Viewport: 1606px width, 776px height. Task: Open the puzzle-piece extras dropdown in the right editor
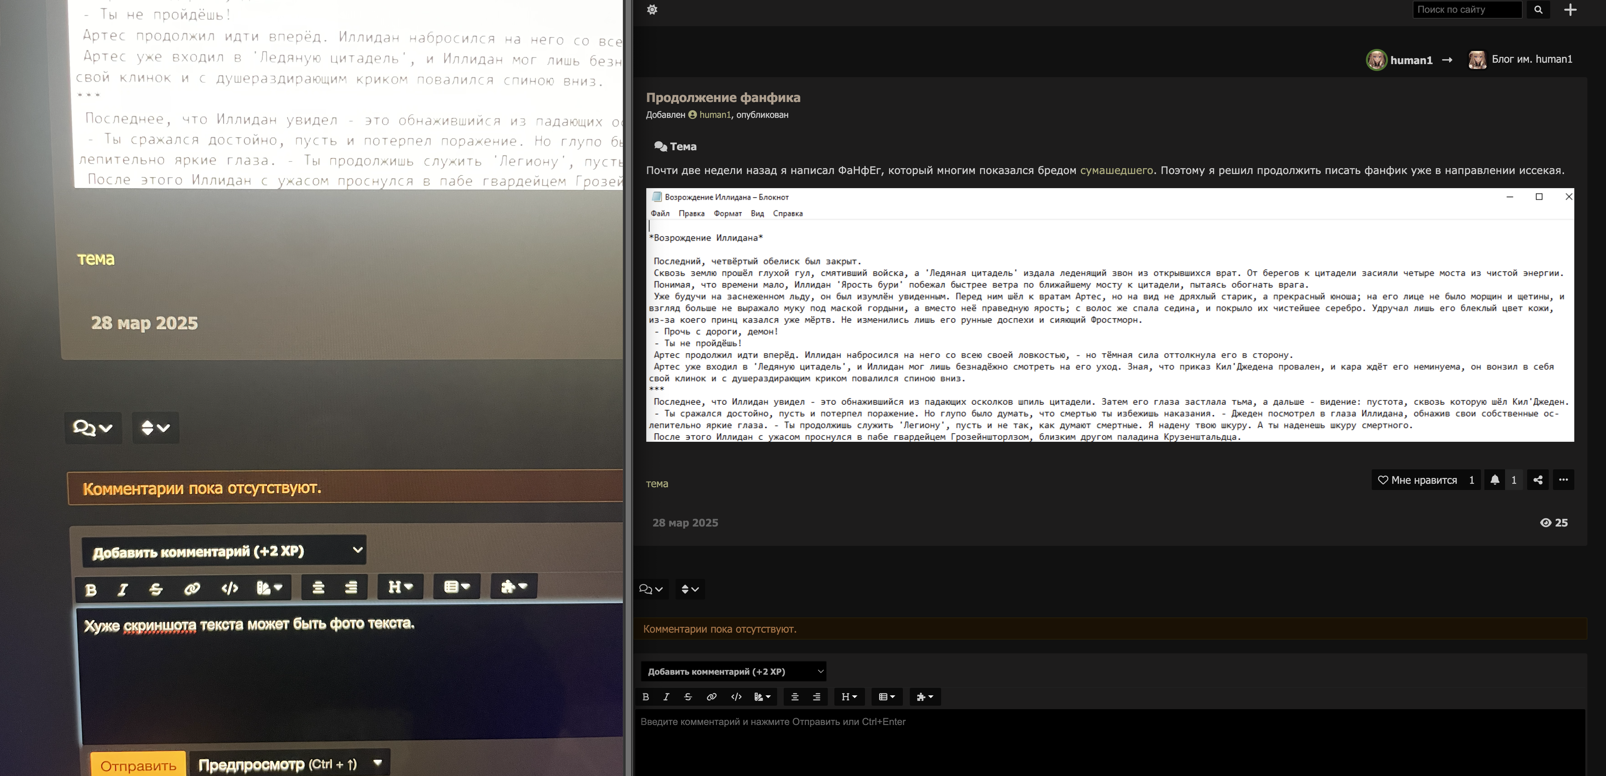tap(925, 697)
